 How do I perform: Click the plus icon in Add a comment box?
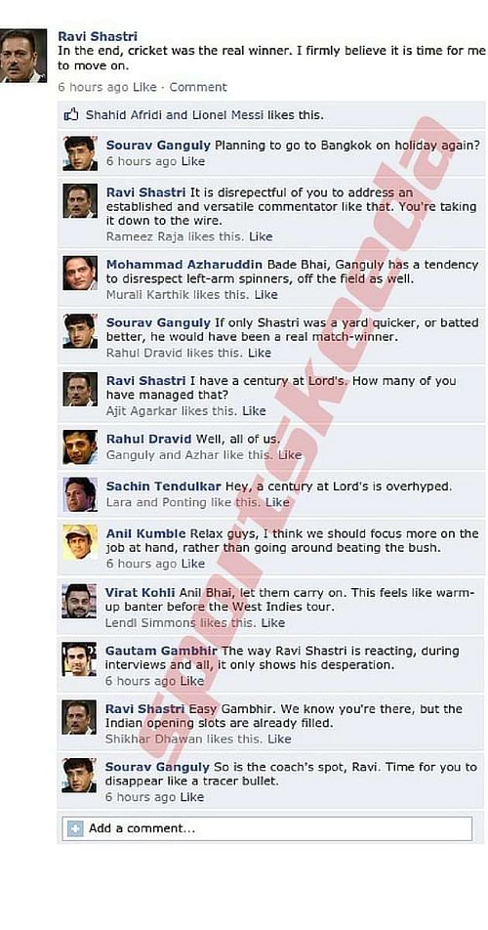74,828
